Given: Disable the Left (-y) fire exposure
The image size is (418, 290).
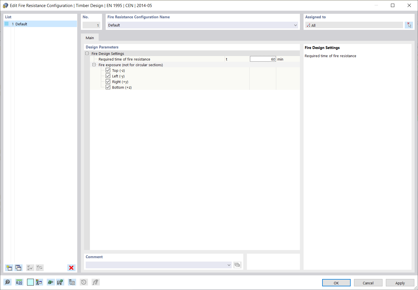Looking at the screenshot, I should click(x=108, y=76).
